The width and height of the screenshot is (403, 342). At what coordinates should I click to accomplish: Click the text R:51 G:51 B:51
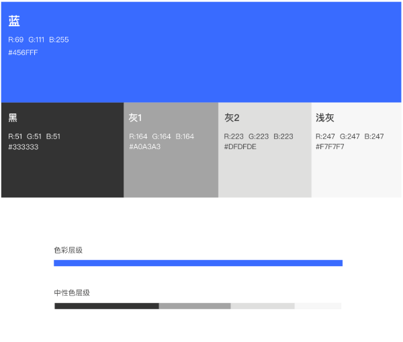click(x=34, y=136)
